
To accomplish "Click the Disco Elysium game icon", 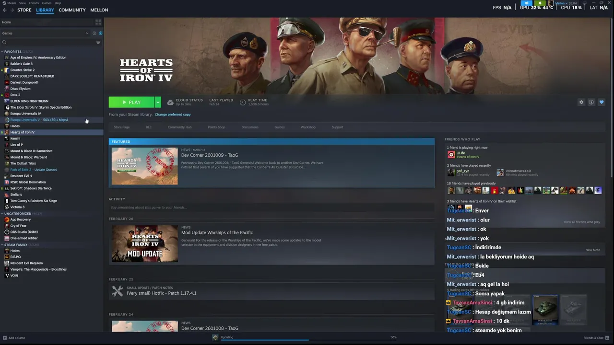I will [x=7, y=89].
